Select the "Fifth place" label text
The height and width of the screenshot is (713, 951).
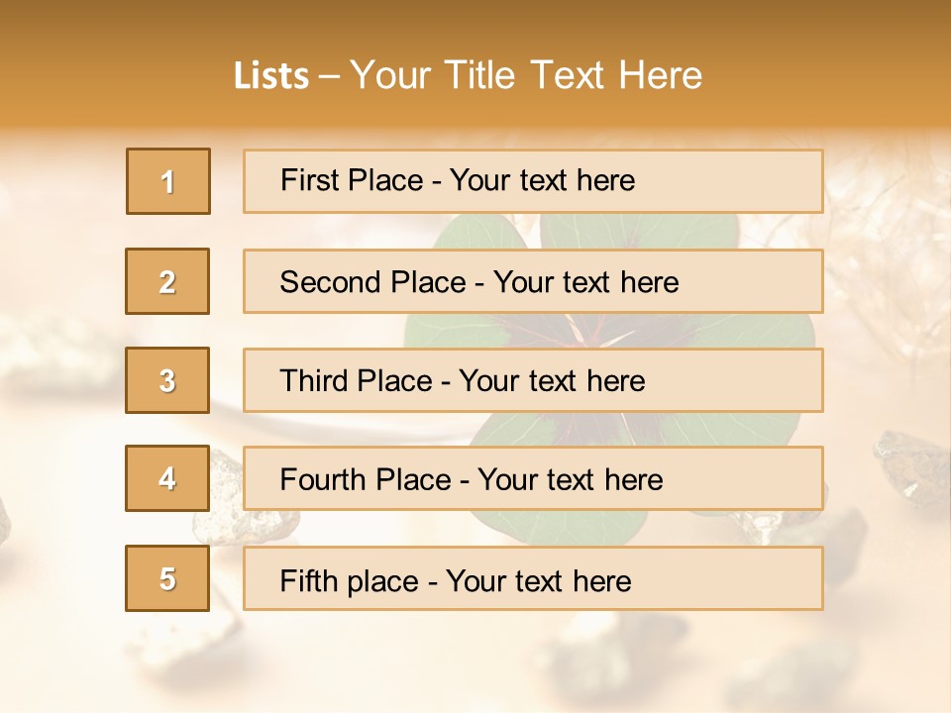(x=351, y=580)
